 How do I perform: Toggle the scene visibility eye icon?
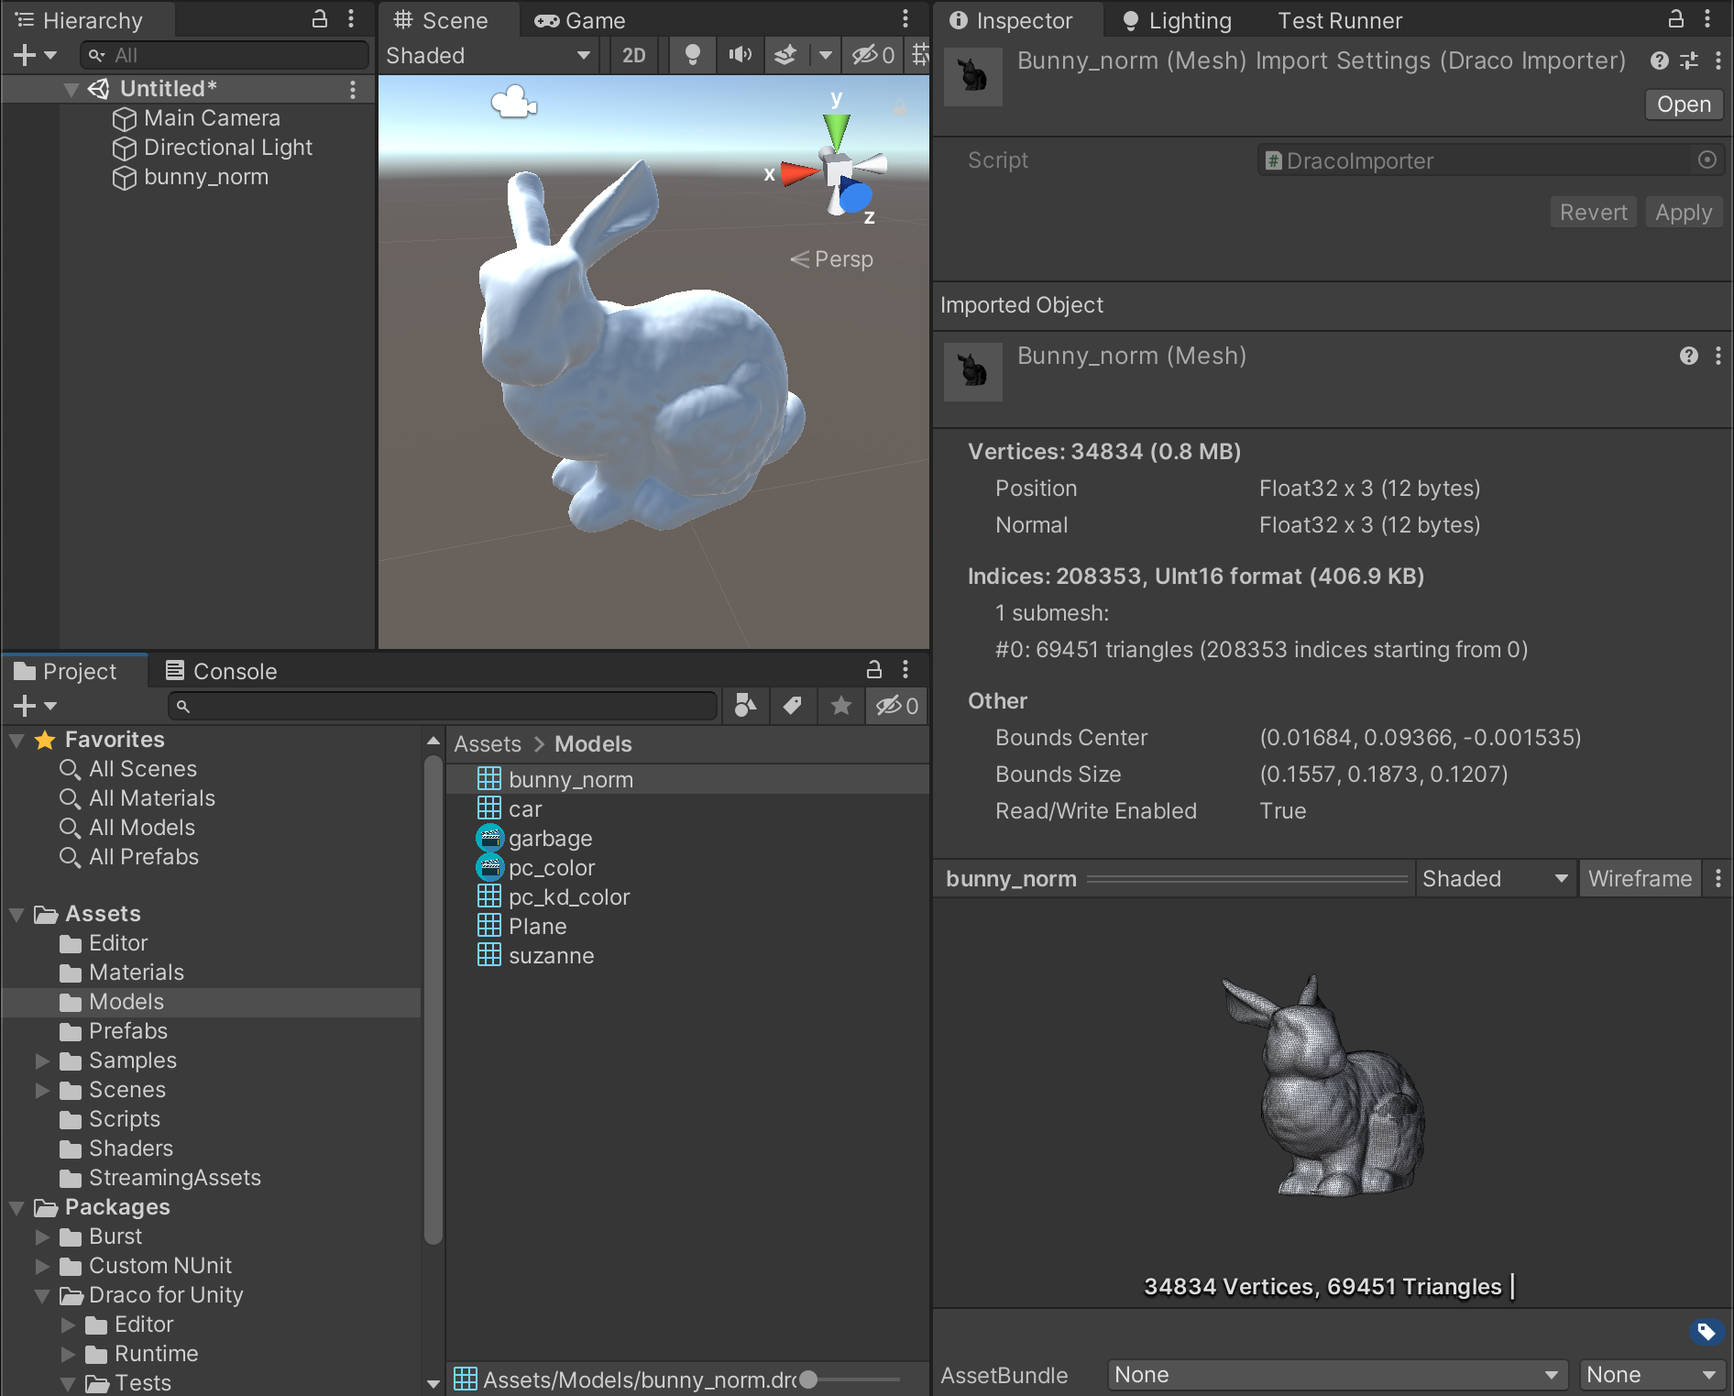tap(865, 55)
